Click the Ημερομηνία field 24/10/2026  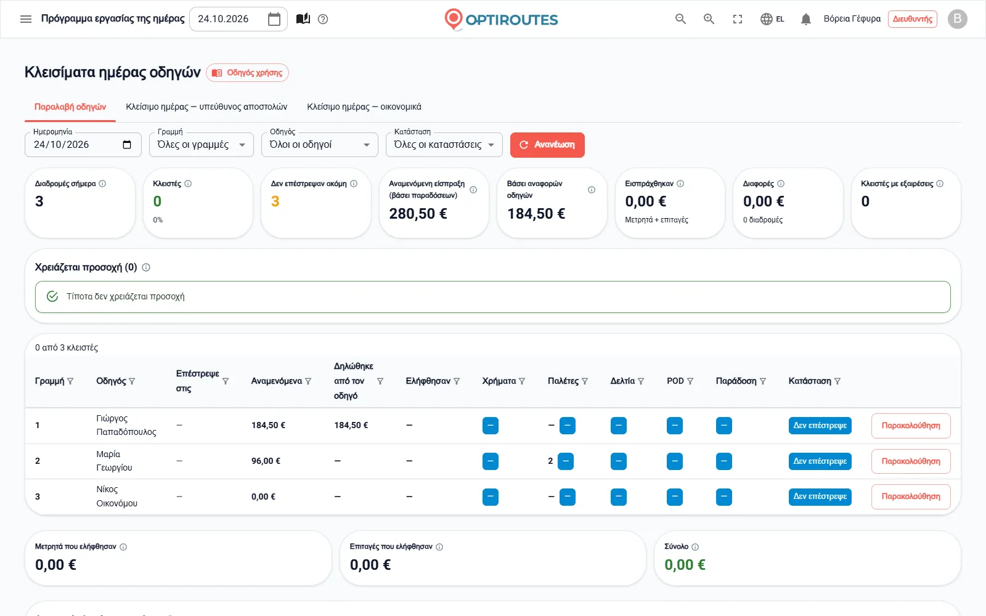[83, 145]
